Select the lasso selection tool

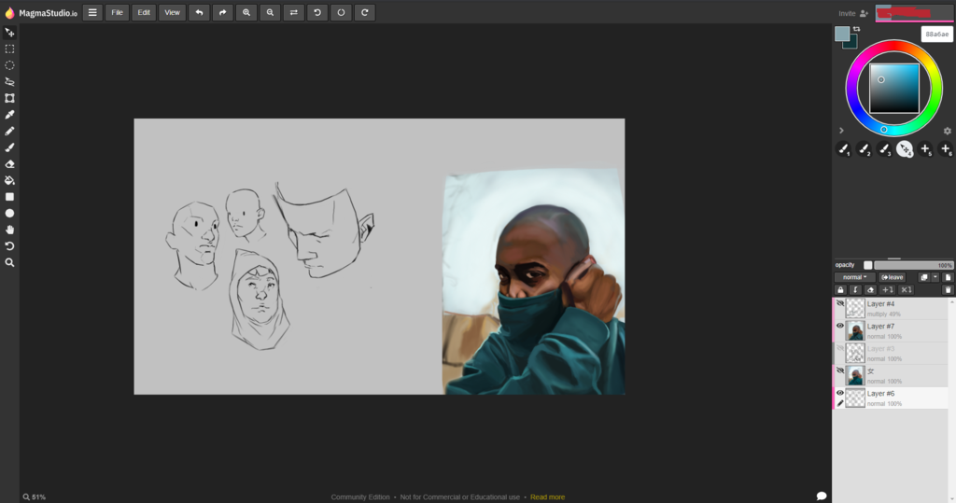[x=9, y=82]
